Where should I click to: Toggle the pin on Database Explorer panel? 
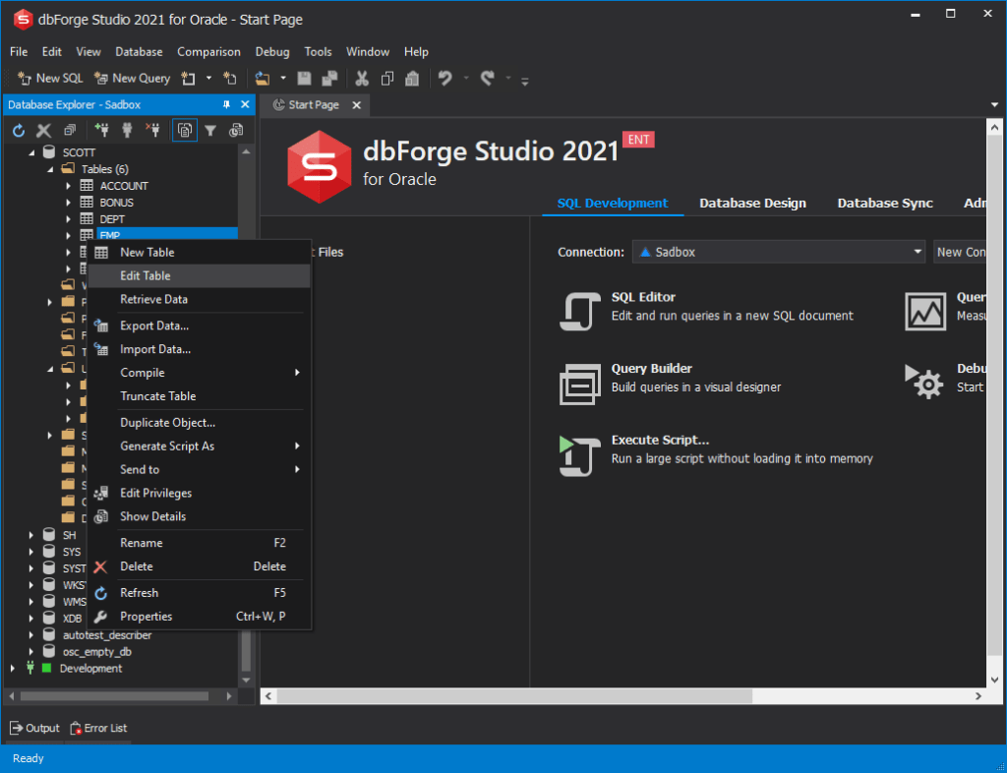pos(226,105)
